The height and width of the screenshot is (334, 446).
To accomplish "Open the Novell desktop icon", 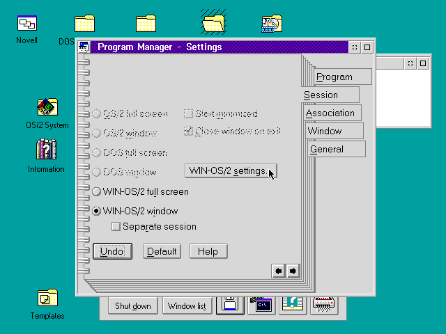I will pos(27,23).
